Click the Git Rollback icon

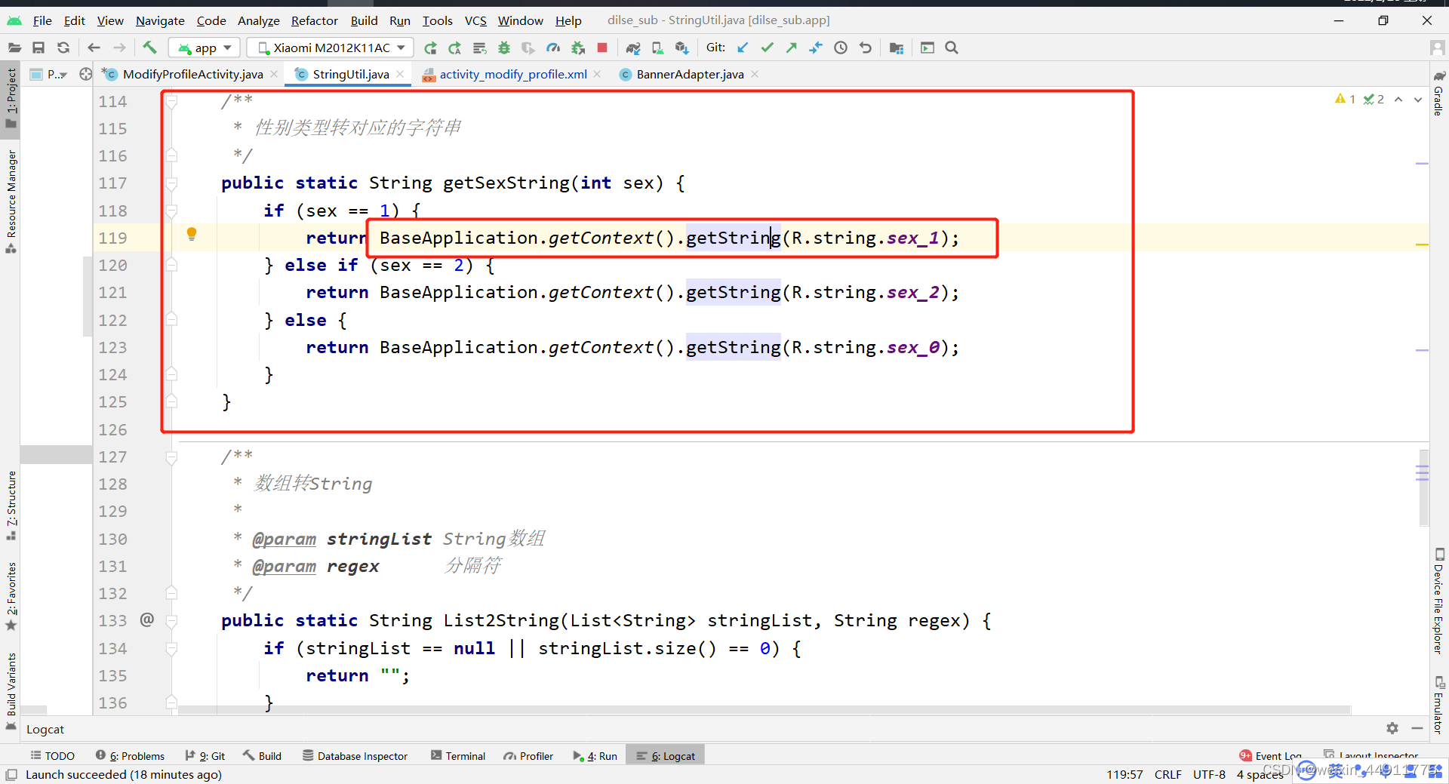tap(866, 48)
